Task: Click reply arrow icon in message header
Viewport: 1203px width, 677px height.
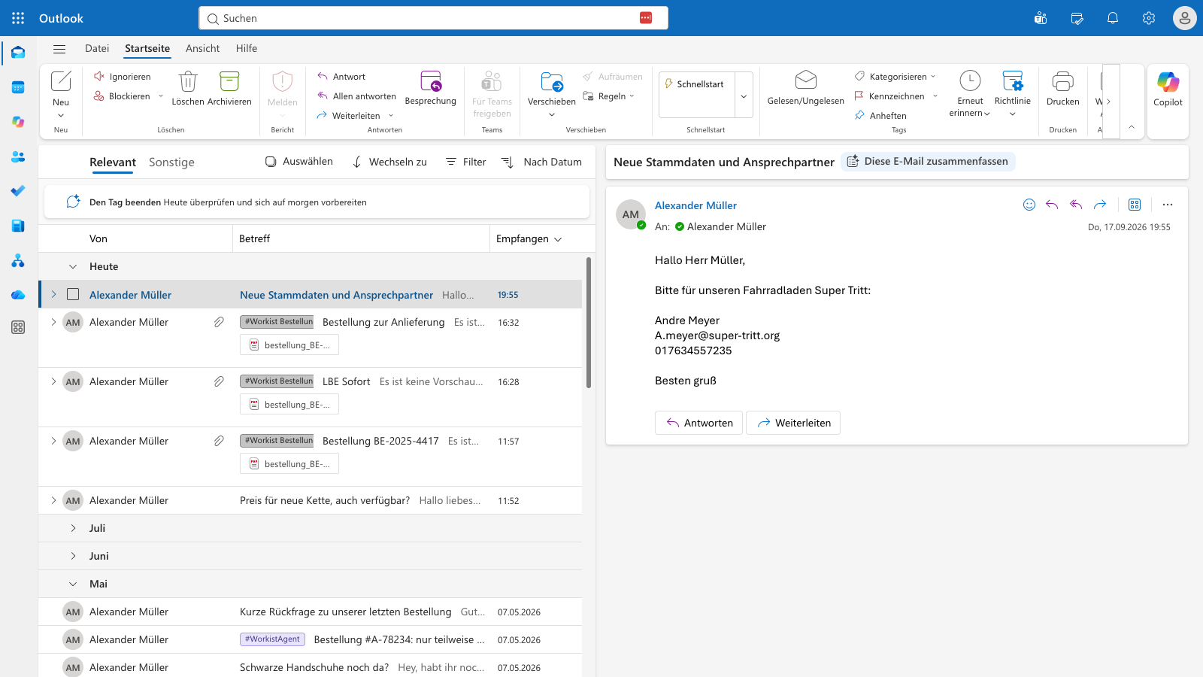Action: 1052,205
